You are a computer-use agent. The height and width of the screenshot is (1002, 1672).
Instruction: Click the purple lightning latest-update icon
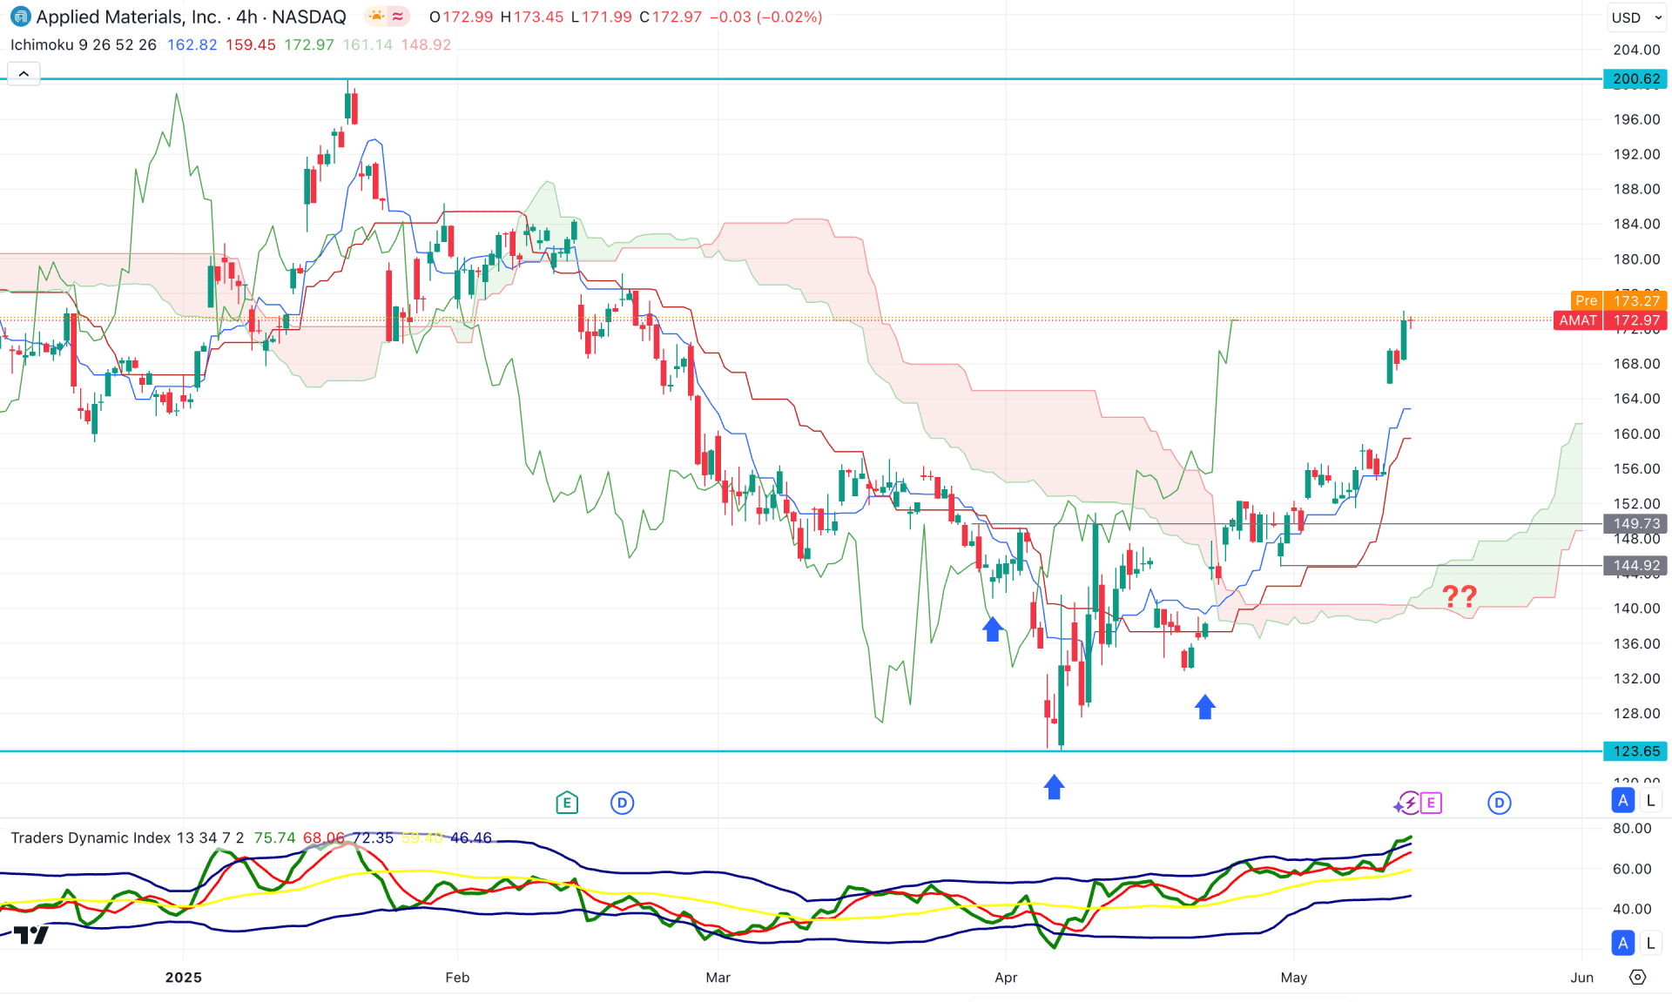pyautogui.click(x=1406, y=803)
